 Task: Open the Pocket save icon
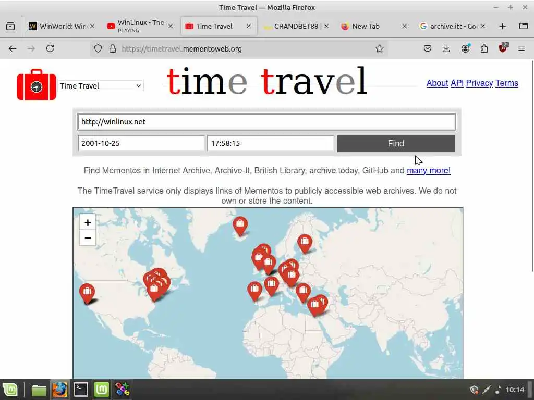[x=428, y=48]
